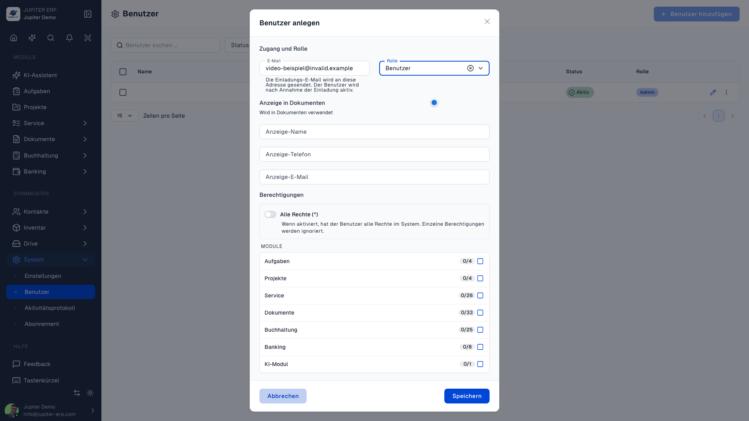Toggle theme with the sun icon
This screenshot has height=421, width=749.
(x=90, y=393)
